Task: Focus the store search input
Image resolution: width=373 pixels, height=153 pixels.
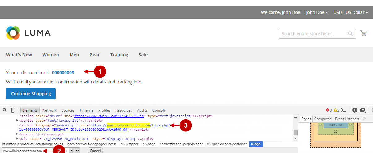Action: [x=317, y=33]
